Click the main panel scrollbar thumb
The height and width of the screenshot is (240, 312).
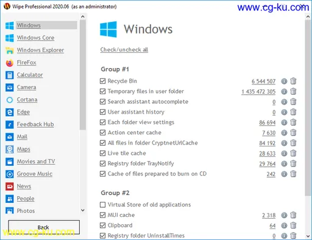[x=308, y=108]
